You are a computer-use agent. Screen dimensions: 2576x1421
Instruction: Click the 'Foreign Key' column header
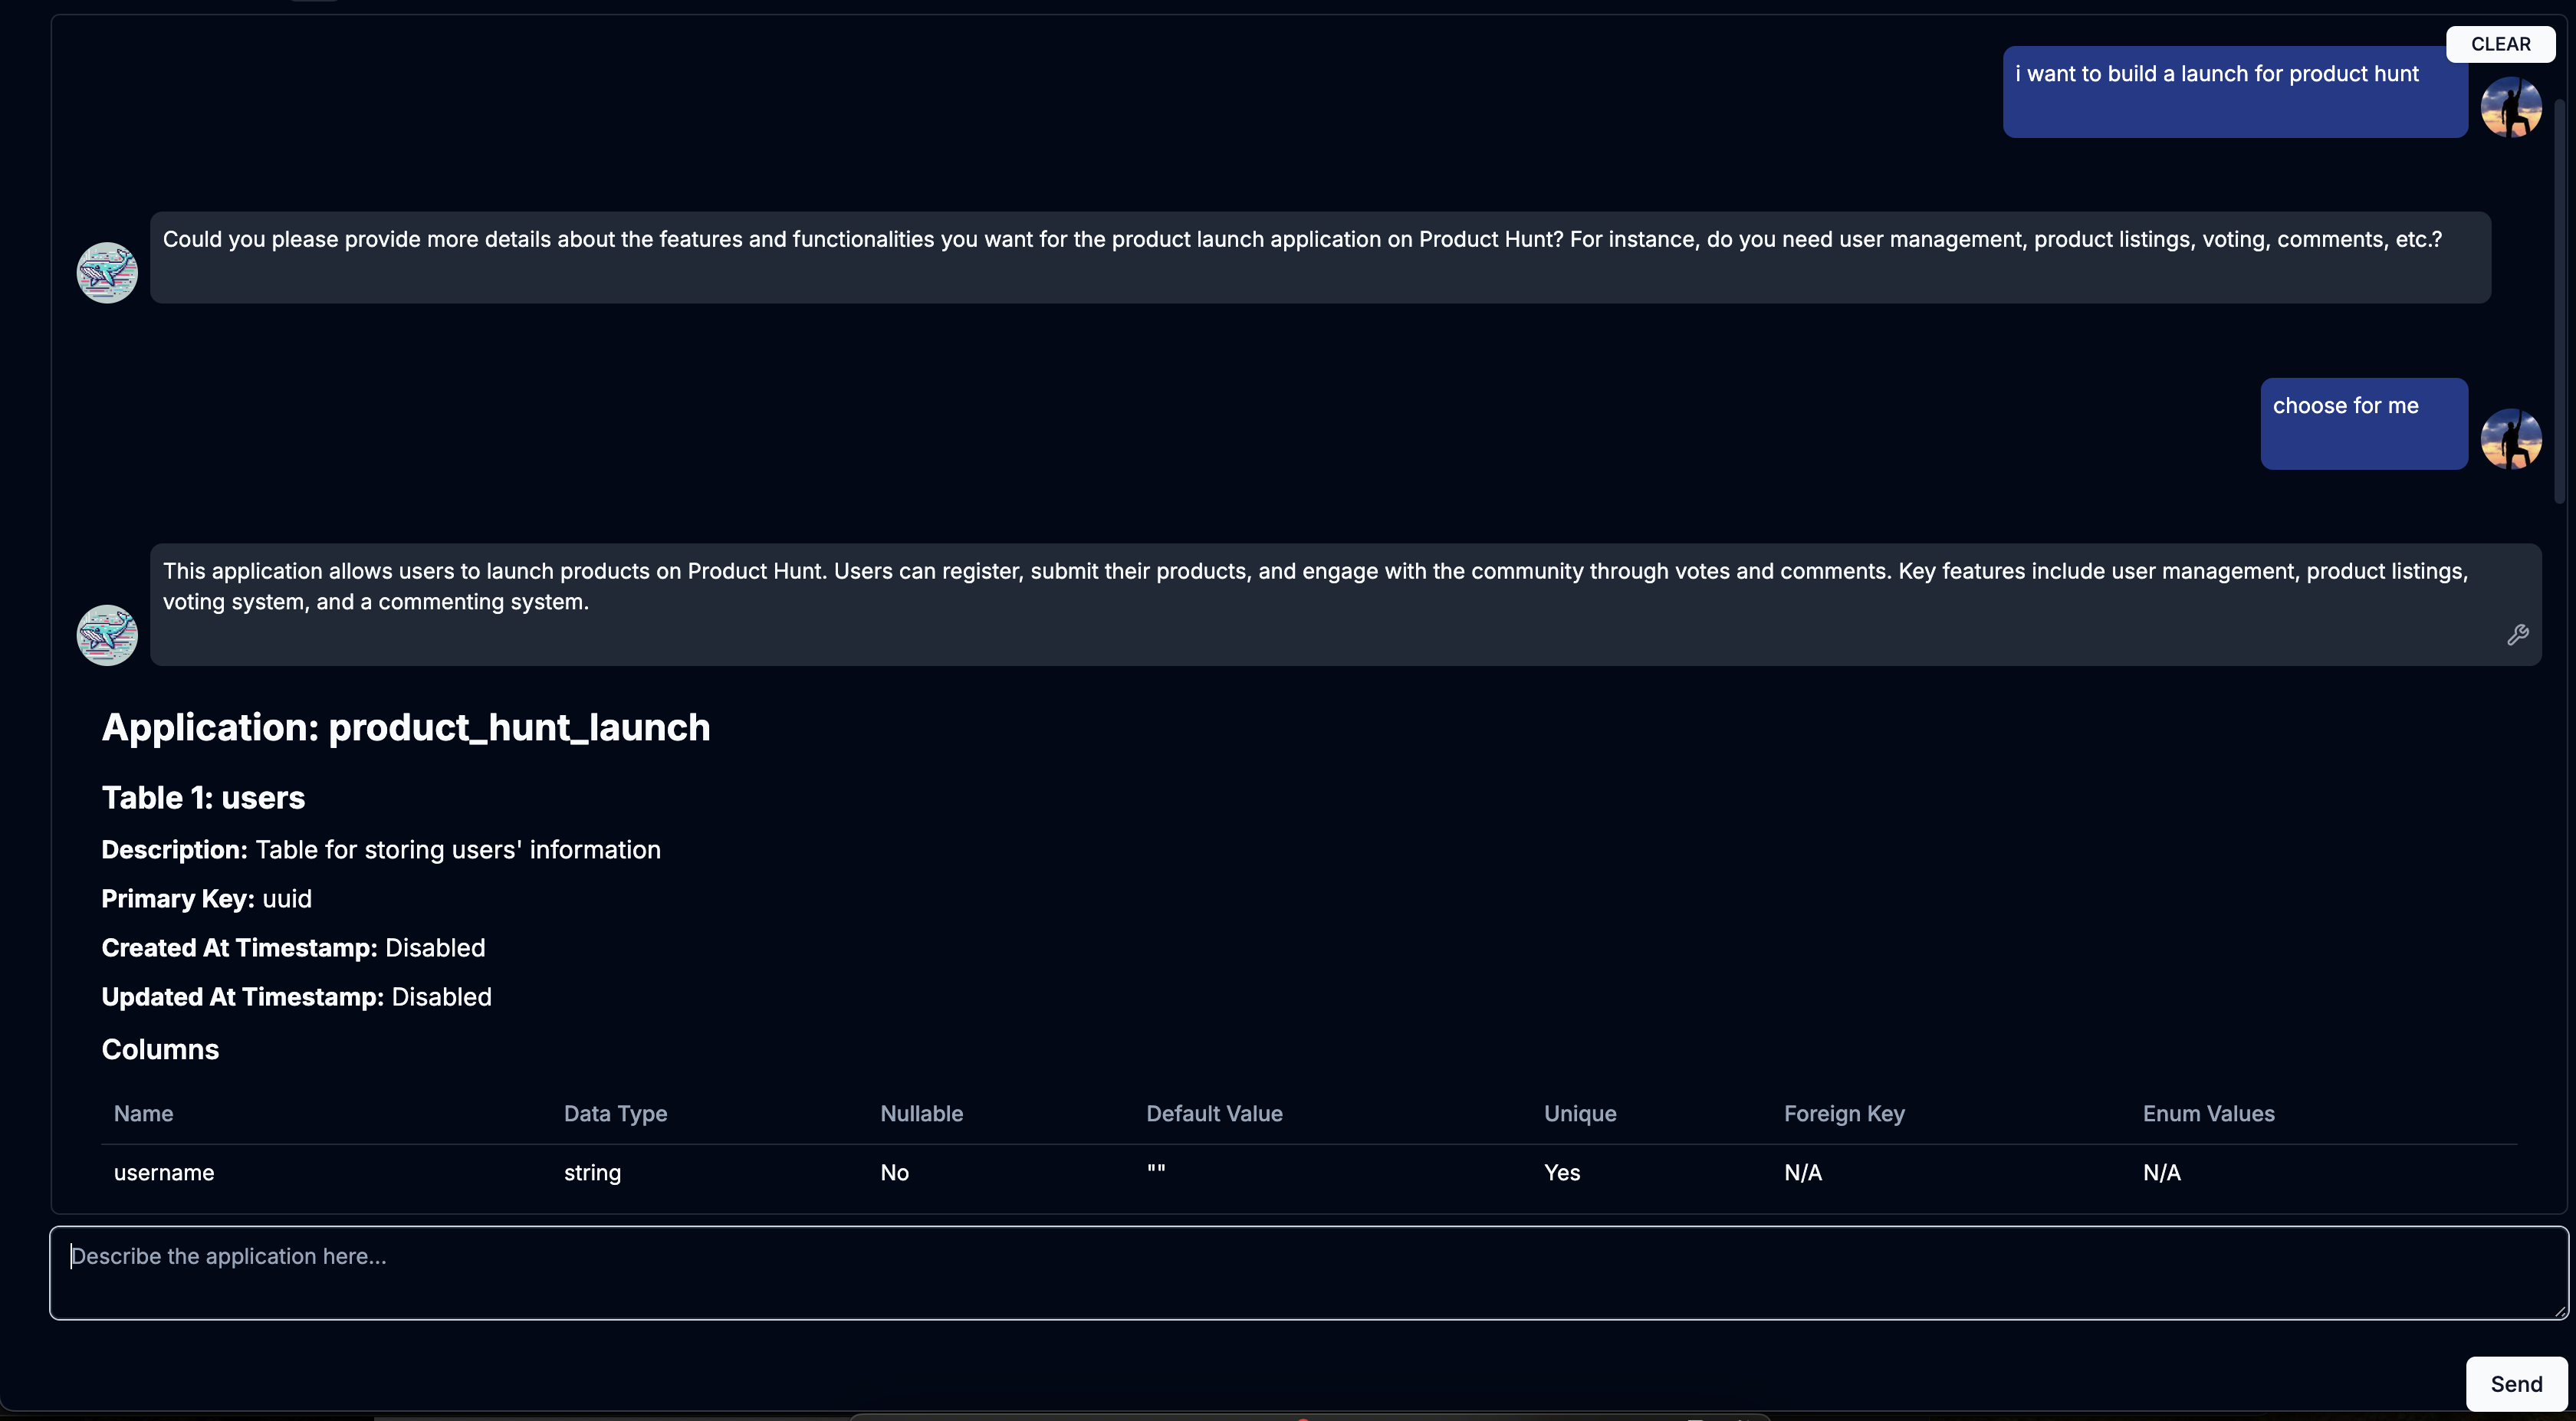(1843, 1114)
